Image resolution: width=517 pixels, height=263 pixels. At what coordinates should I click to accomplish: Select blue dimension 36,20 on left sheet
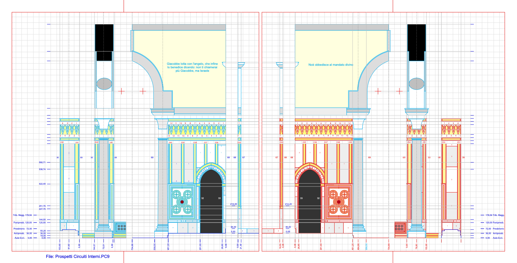pyautogui.click(x=233, y=227)
